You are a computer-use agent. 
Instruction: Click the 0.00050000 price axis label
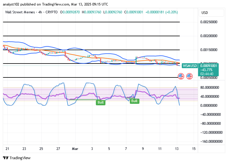tap(209, 78)
